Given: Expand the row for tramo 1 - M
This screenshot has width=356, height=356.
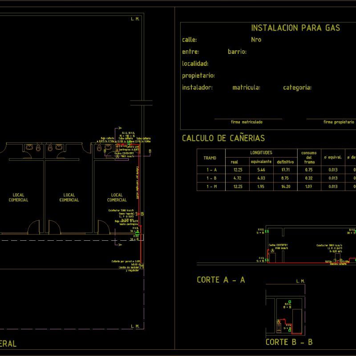Looking at the screenshot, I should (210, 187).
